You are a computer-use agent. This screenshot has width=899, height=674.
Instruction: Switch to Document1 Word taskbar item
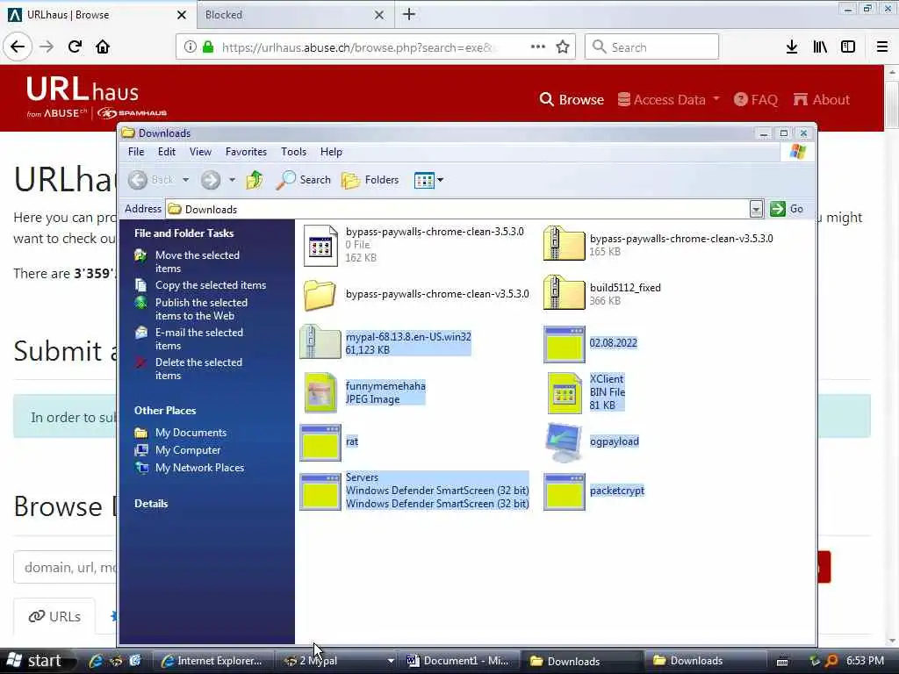point(459,661)
